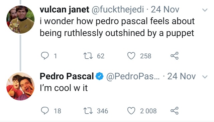Open dropdown arrow on vulcan janet's tweet
Viewport: 214px width, 122px height.
point(205,10)
